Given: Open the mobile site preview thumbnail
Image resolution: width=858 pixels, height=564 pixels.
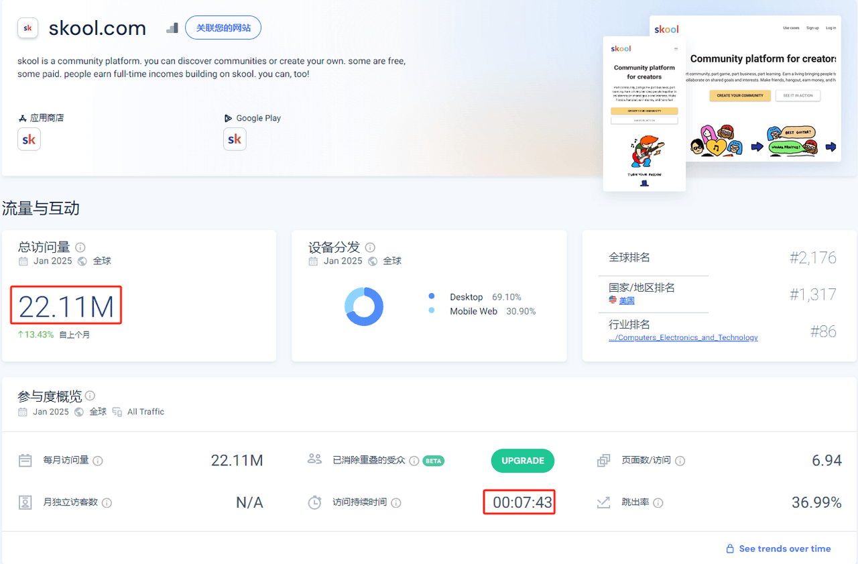Looking at the screenshot, I should (644, 113).
